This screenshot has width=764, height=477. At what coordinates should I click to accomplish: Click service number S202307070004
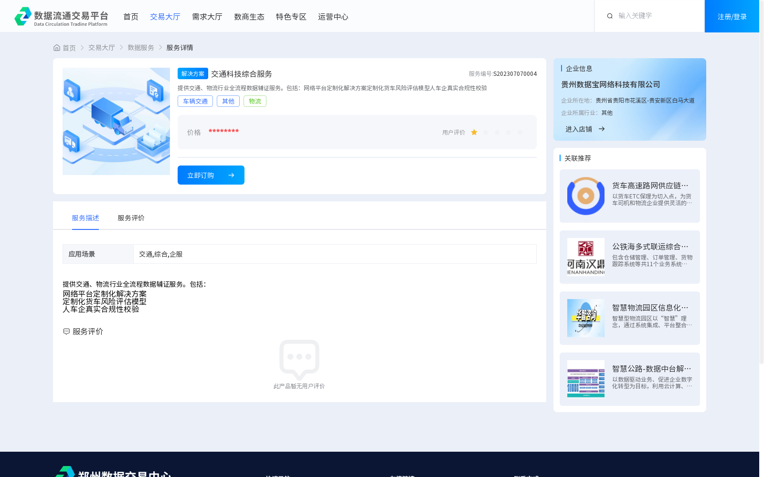(x=515, y=74)
